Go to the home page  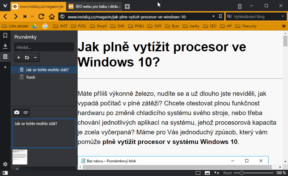[x=52, y=16]
